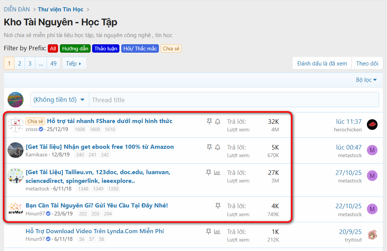Image resolution: width=387 pixels, height=251 pixels.
Task: Go to page 3
Action: (x=30, y=63)
